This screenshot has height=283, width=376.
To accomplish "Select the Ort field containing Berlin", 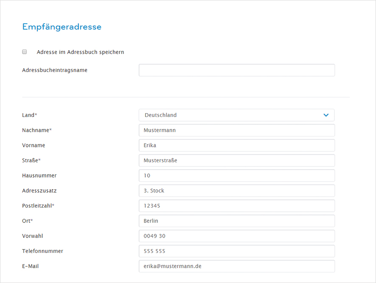I will coord(236,221).
